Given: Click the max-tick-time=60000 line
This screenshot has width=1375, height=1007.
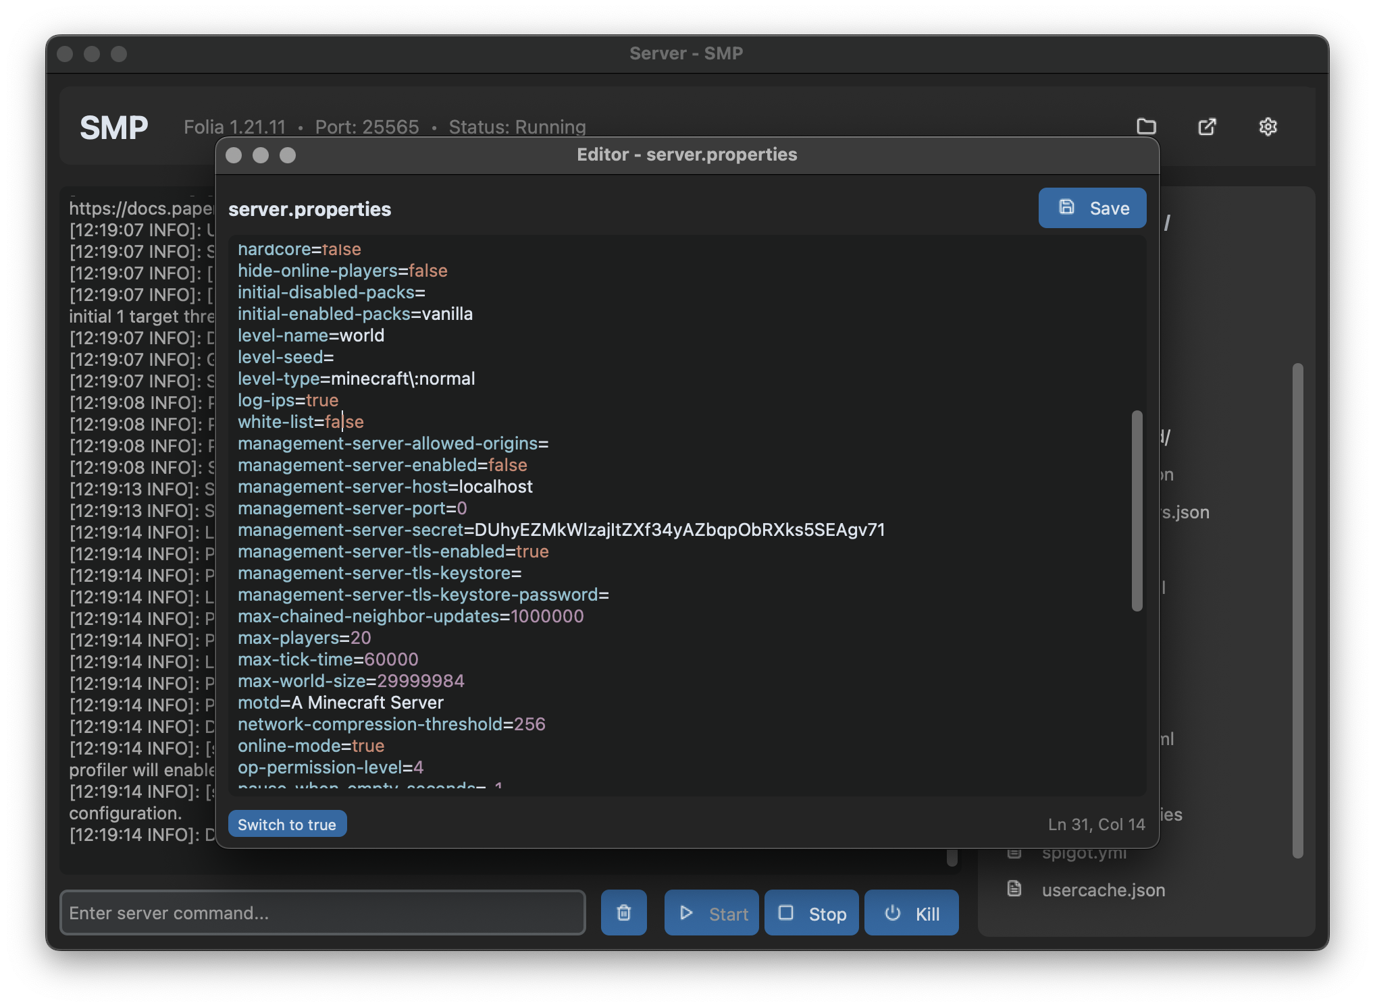Looking at the screenshot, I should tap(328, 659).
